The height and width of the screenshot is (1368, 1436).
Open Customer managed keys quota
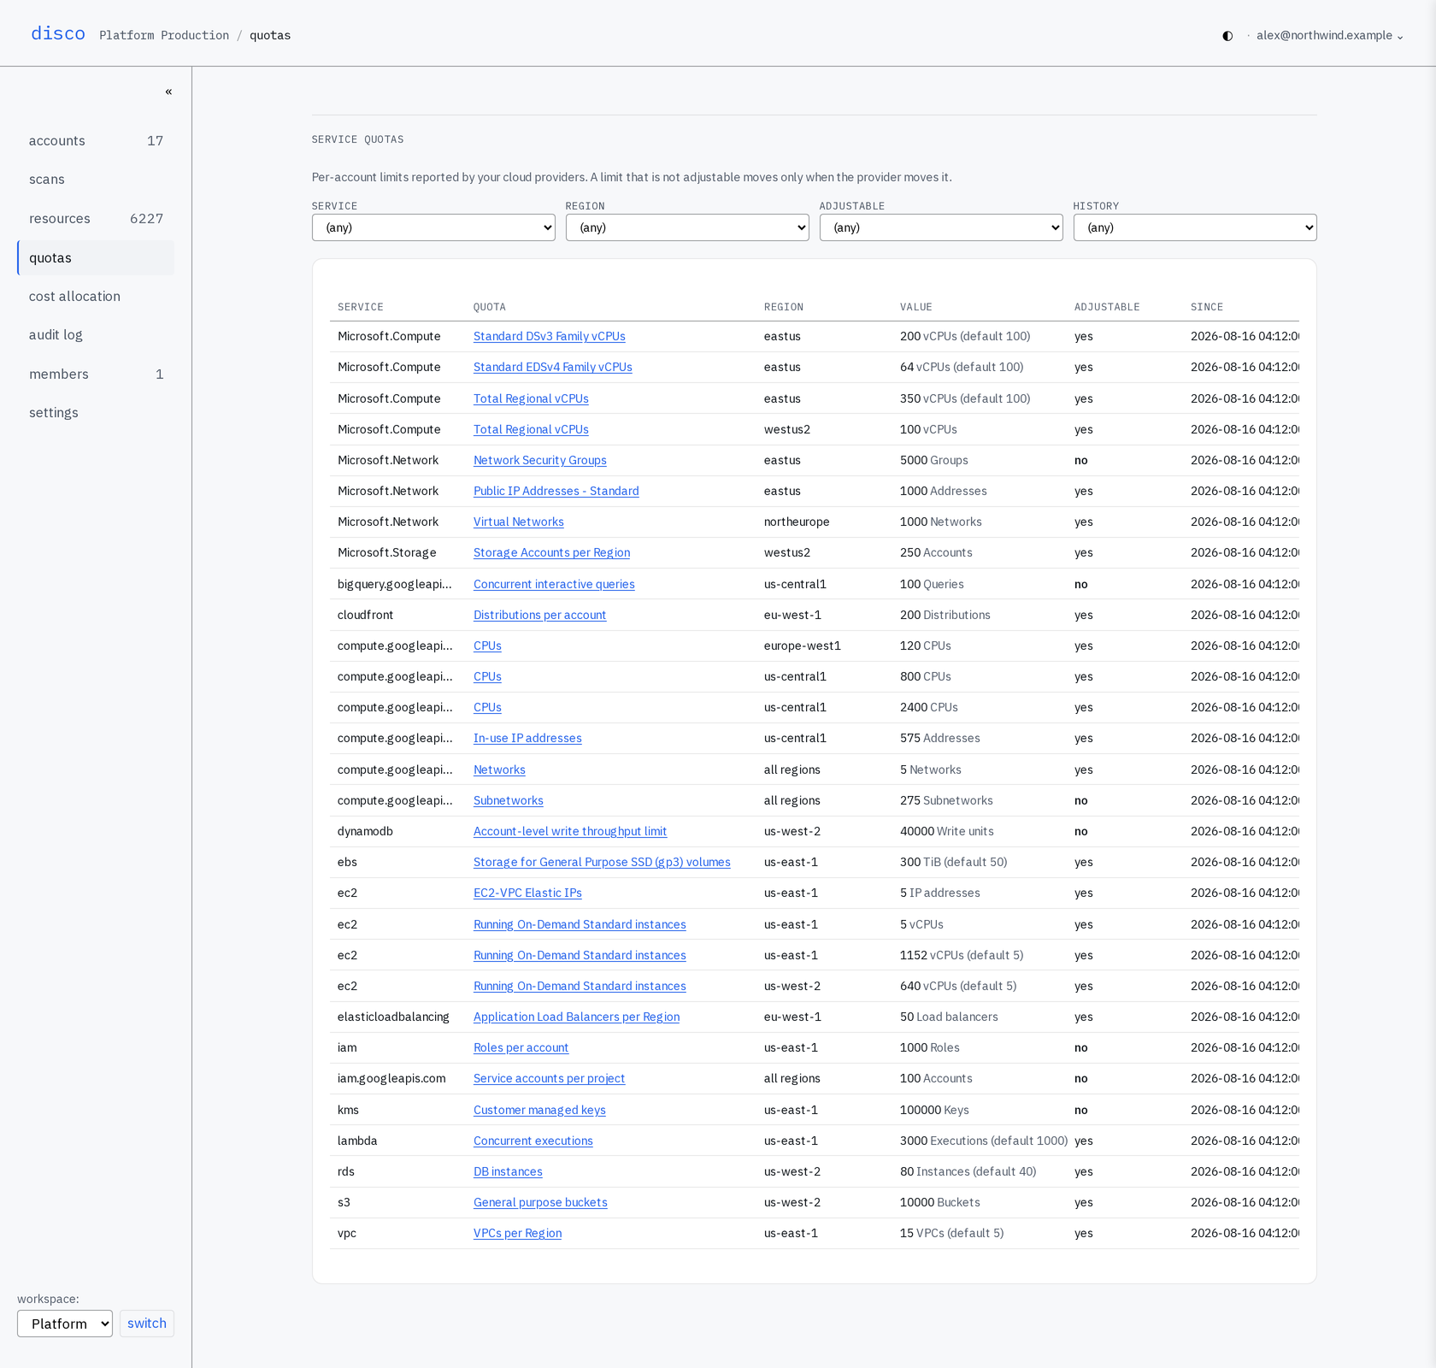[539, 1111]
